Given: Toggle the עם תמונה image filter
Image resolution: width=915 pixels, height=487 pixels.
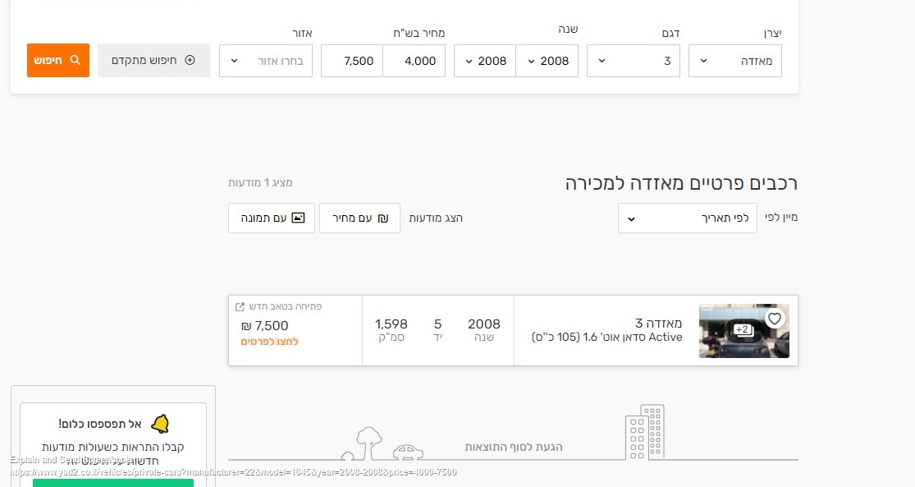Looking at the screenshot, I should coord(271,218).
